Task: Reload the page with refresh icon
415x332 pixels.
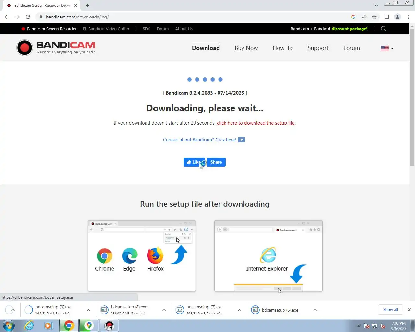Action: [28, 17]
